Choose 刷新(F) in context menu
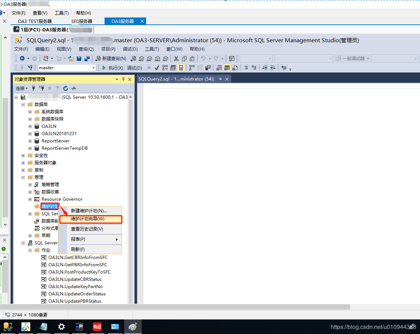The image size is (420, 334). click(91, 249)
